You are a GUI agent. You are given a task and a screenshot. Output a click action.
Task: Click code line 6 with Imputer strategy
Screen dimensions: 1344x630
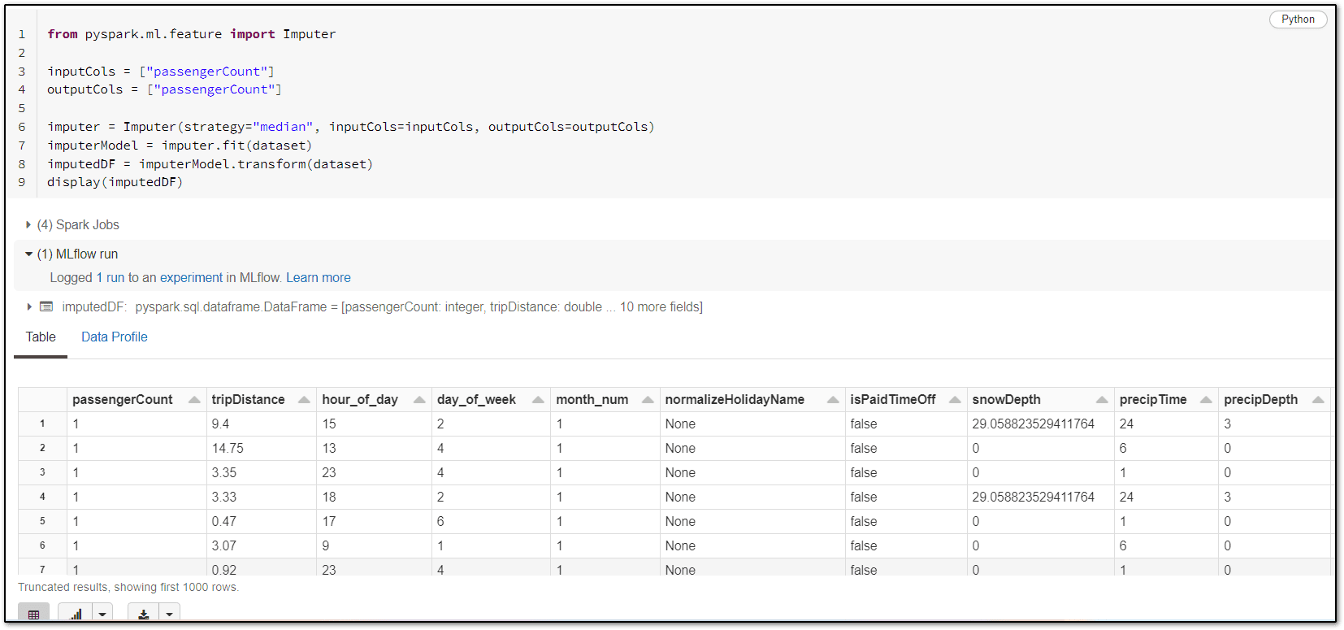pyautogui.click(x=350, y=127)
